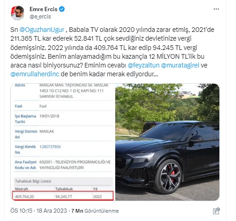Click the Emre Ercis display name

coord(43,9)
